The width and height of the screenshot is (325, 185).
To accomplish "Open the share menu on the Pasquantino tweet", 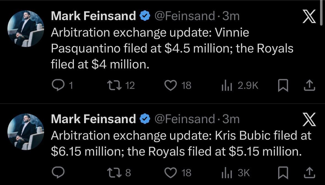I will tap(310, 85).
